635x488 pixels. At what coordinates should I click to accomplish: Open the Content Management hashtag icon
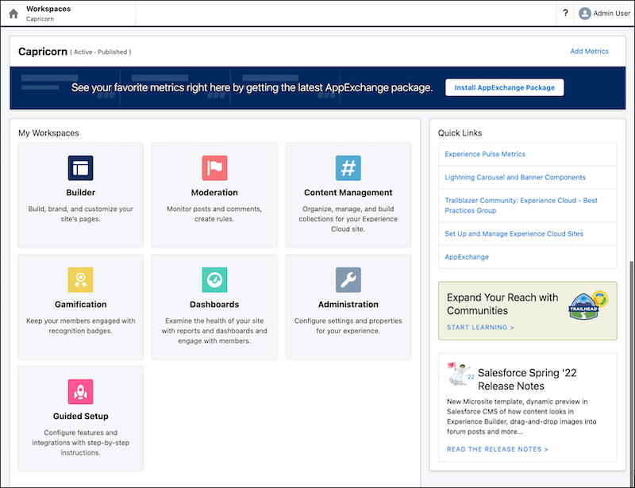click(x=348, y=167)
